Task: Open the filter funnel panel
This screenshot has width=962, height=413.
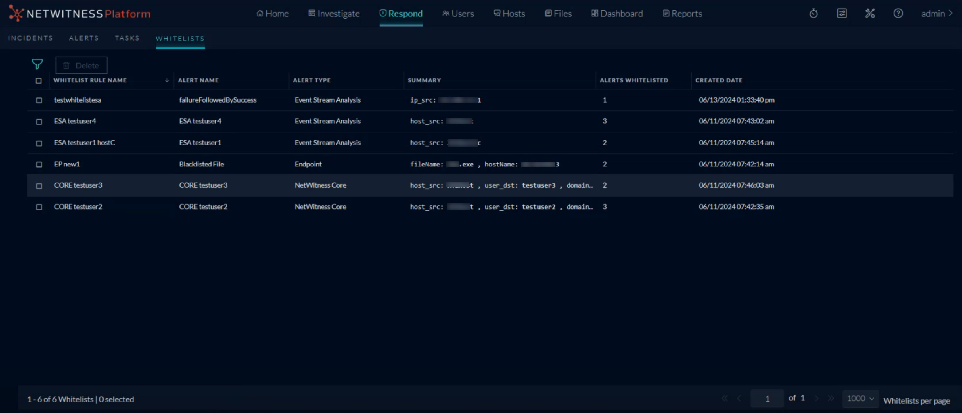Action: pyautogui.click(x=37, y=64)
